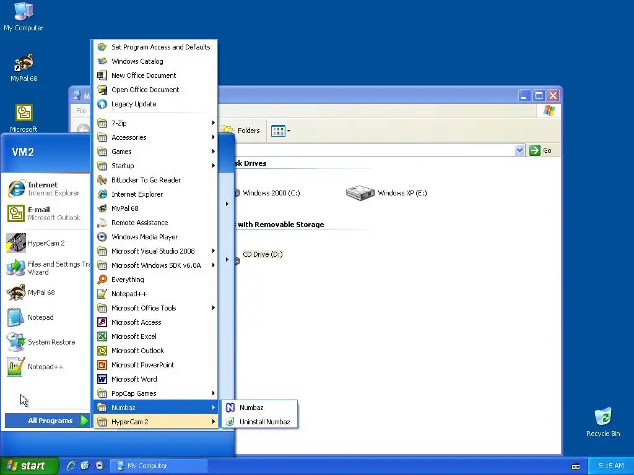Image resolution: width=634 pixels, height=475 pixels.
Task: Open Windows Catalog from programs menu
Action: [x=155, y=61]
